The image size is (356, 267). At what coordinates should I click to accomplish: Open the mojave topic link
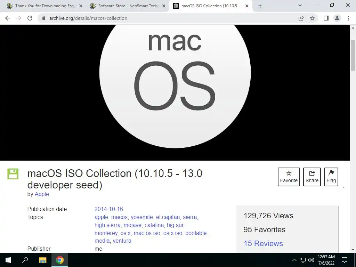pos(132,225)
